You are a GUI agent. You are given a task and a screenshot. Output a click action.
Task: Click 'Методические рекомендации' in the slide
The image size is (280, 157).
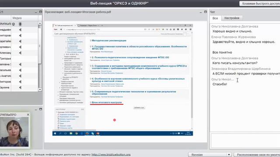click(109, 41)
